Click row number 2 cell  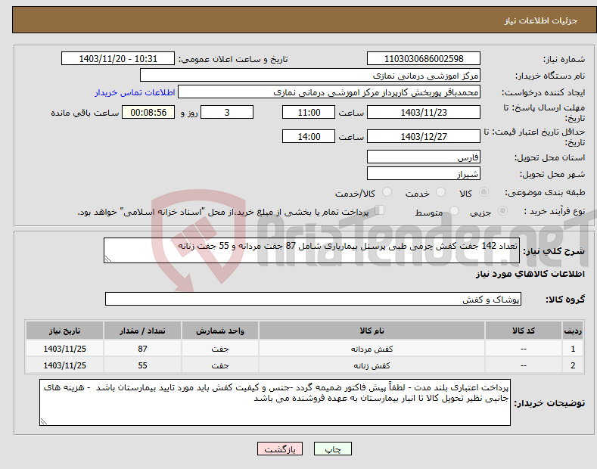click(573, 365)
